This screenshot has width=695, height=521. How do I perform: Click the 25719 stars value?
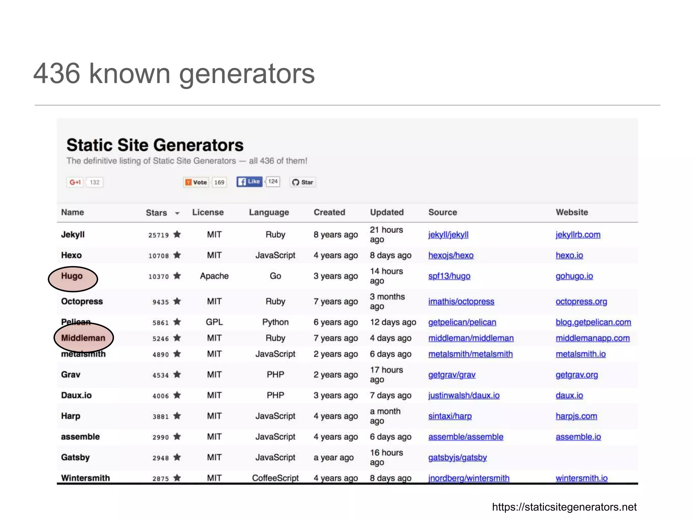coord(158,235)
